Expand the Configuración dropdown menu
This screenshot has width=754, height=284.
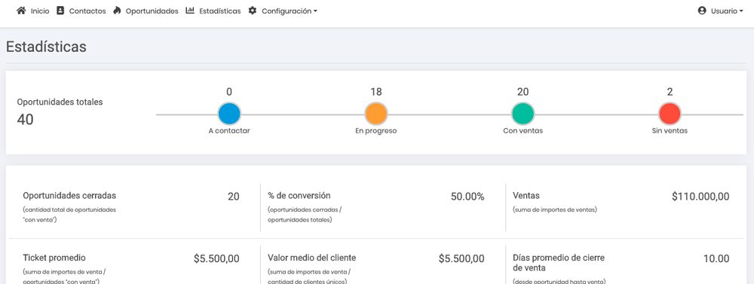(x=290, y=11)
